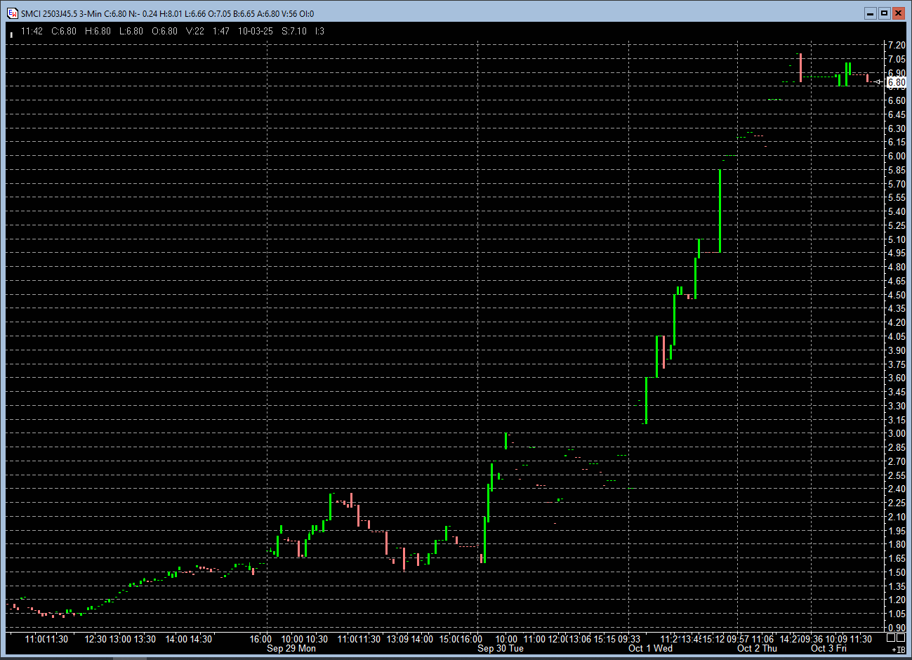Click the EW application icon in title bar
Screen dimensions: 912x660
(x=12, y=13)
